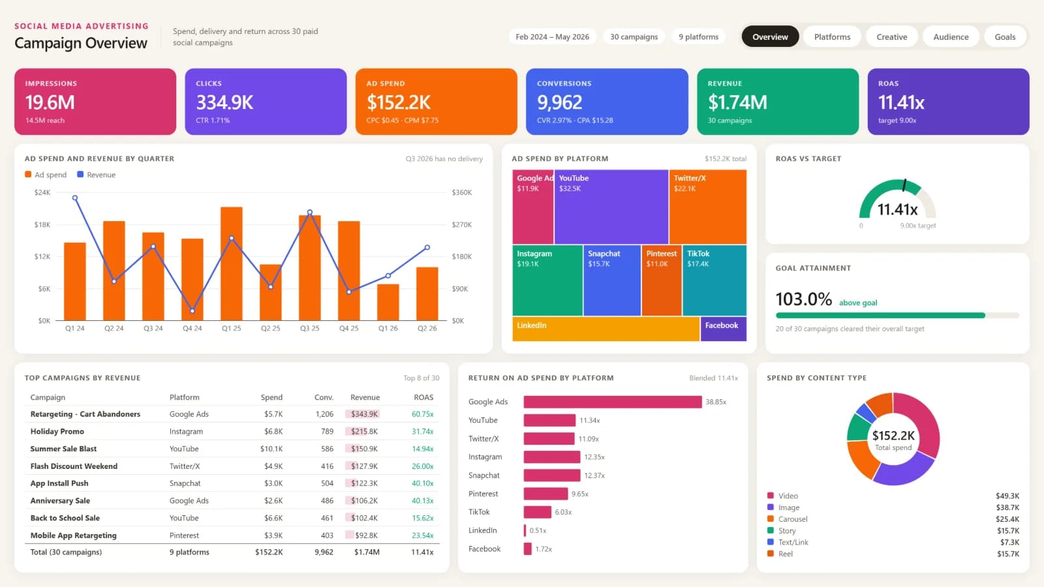1044x587 pixels.
Task: Click the Q4 24 revenue line point
Action: click(192, 311)
